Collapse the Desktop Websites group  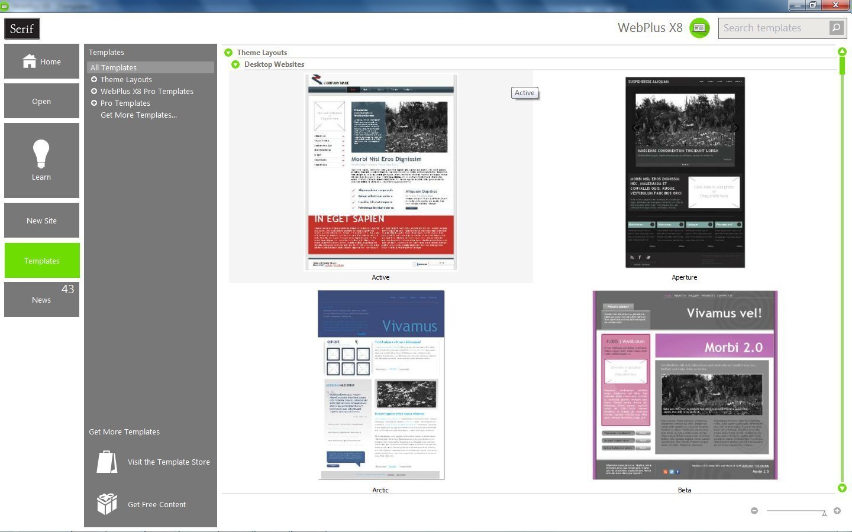pos(235,64)
